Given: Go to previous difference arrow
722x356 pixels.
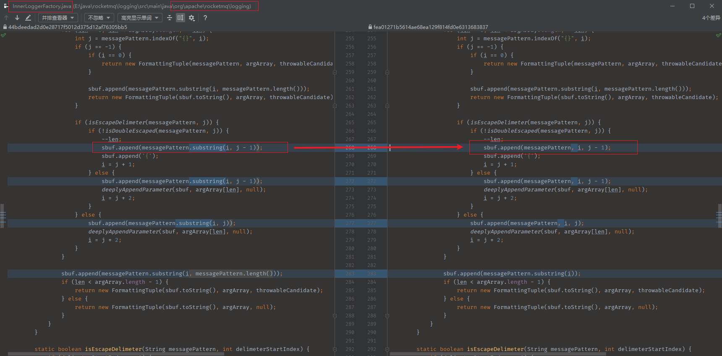Looking at the screenshot, I should [6, 18].
